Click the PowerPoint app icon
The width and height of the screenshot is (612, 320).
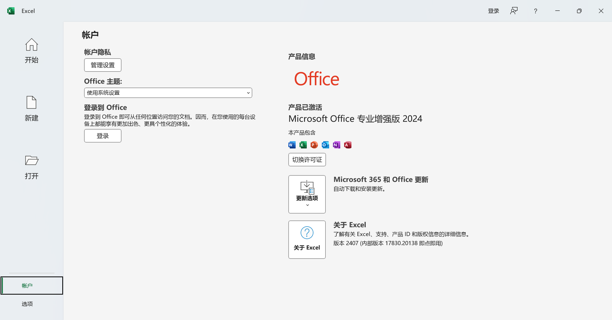[314, 145]
